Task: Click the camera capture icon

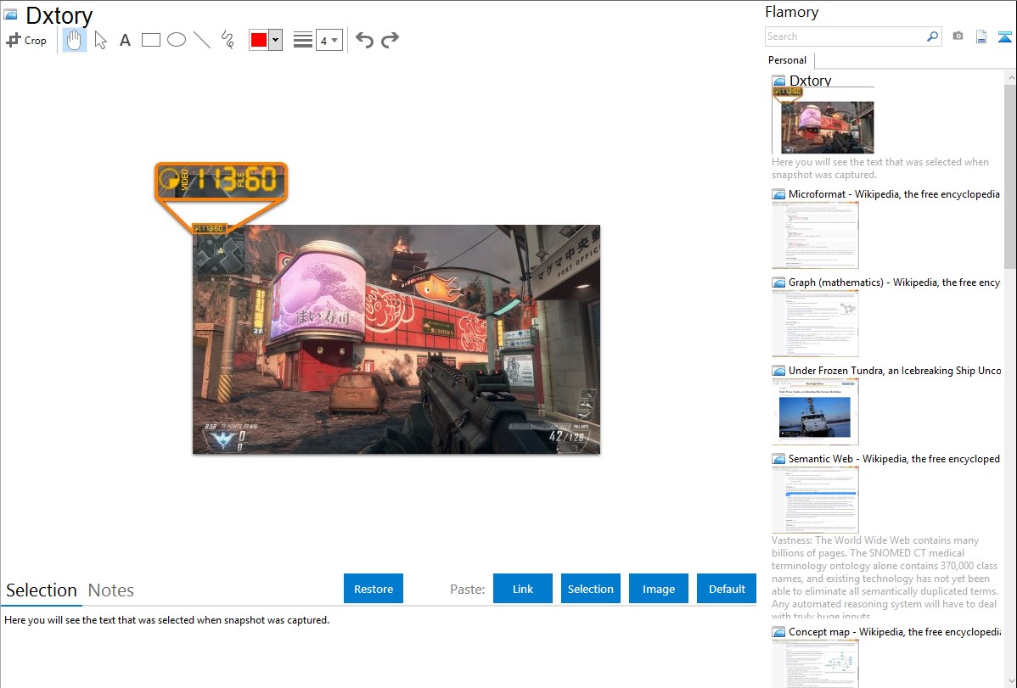Action: [x=958, y=36]
